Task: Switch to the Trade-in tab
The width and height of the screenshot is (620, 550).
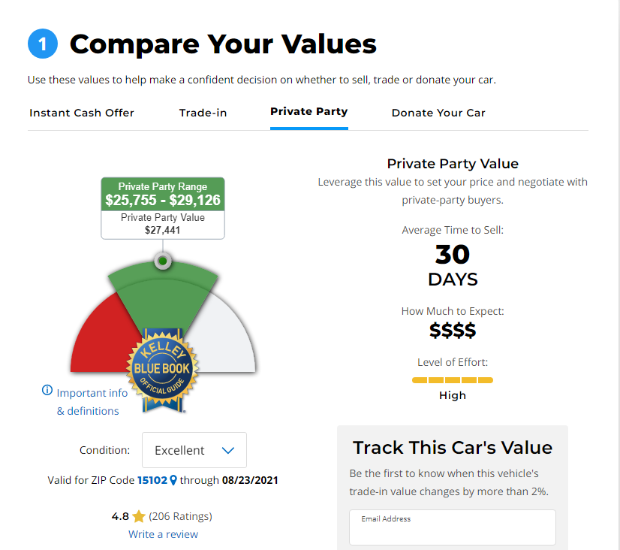Action: [203, 113]
